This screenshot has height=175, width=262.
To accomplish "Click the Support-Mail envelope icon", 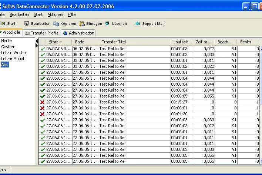I will point(138,24).
